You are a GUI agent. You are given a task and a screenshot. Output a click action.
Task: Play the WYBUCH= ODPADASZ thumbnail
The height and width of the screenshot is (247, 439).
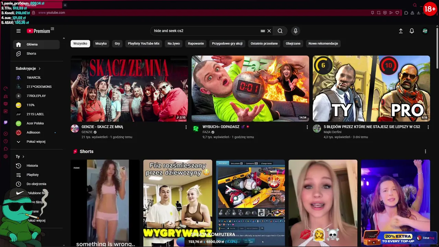(250, 89)
